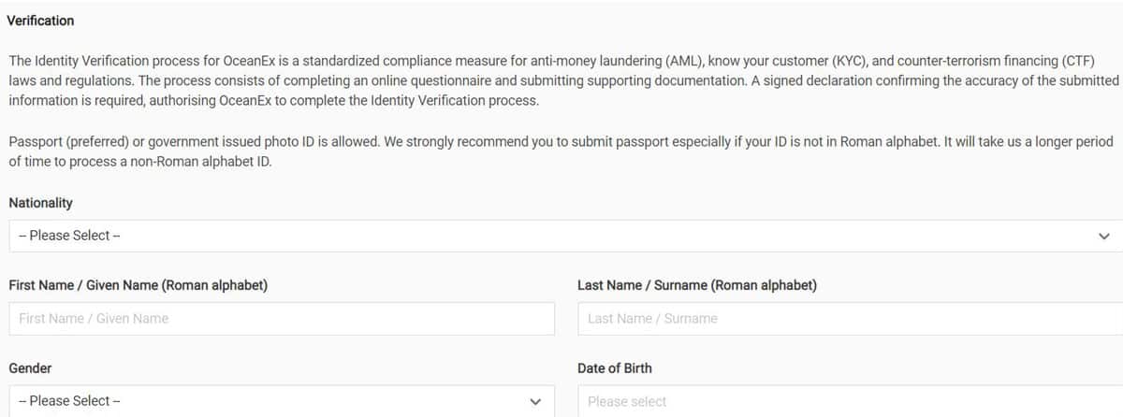Image resolution: width=1123 pixels, height=417 pixels.
Task: Click the Last Name / Surname label
Action: [697, 285]
